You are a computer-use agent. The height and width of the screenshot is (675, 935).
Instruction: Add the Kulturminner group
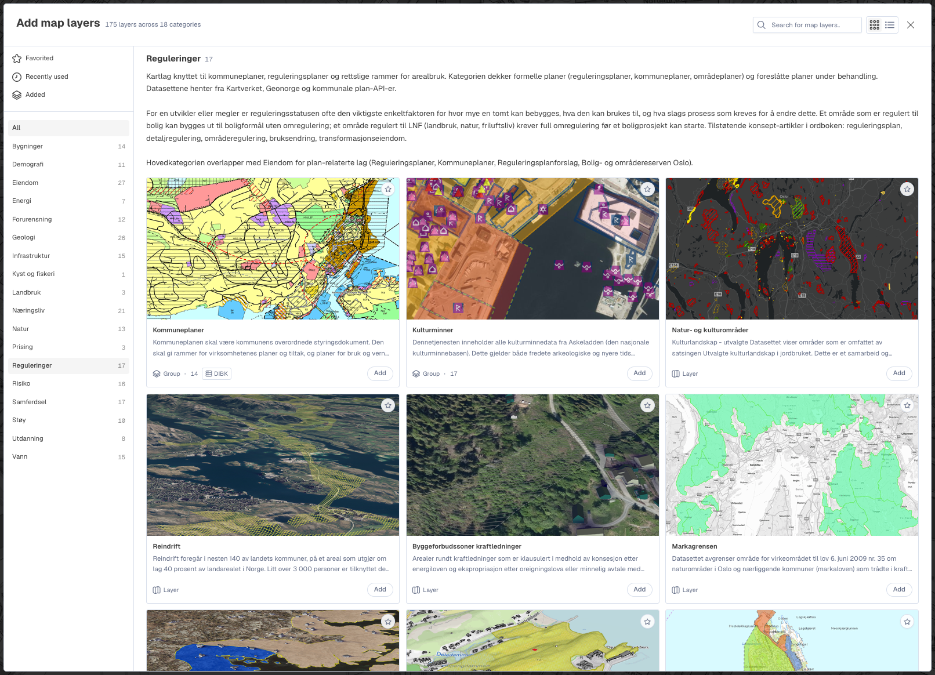pos(639,373)
